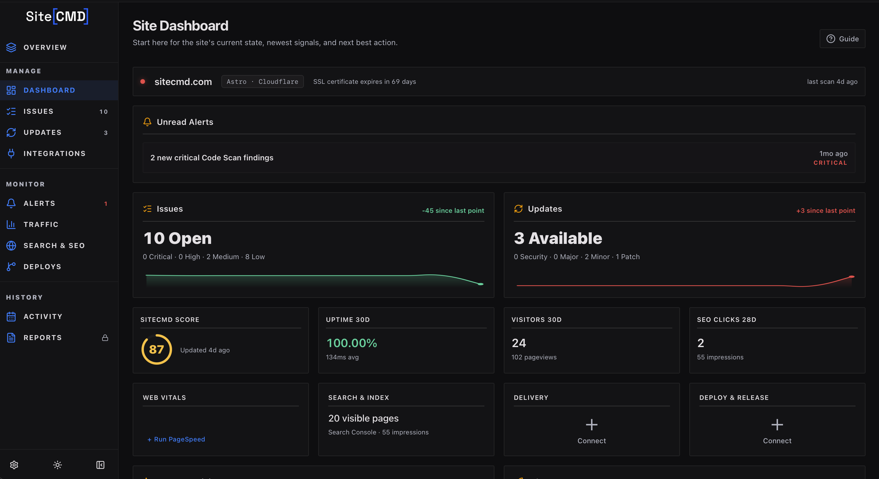
Task: Click the Traffic bar chart icon
Action: pos(11,225)
